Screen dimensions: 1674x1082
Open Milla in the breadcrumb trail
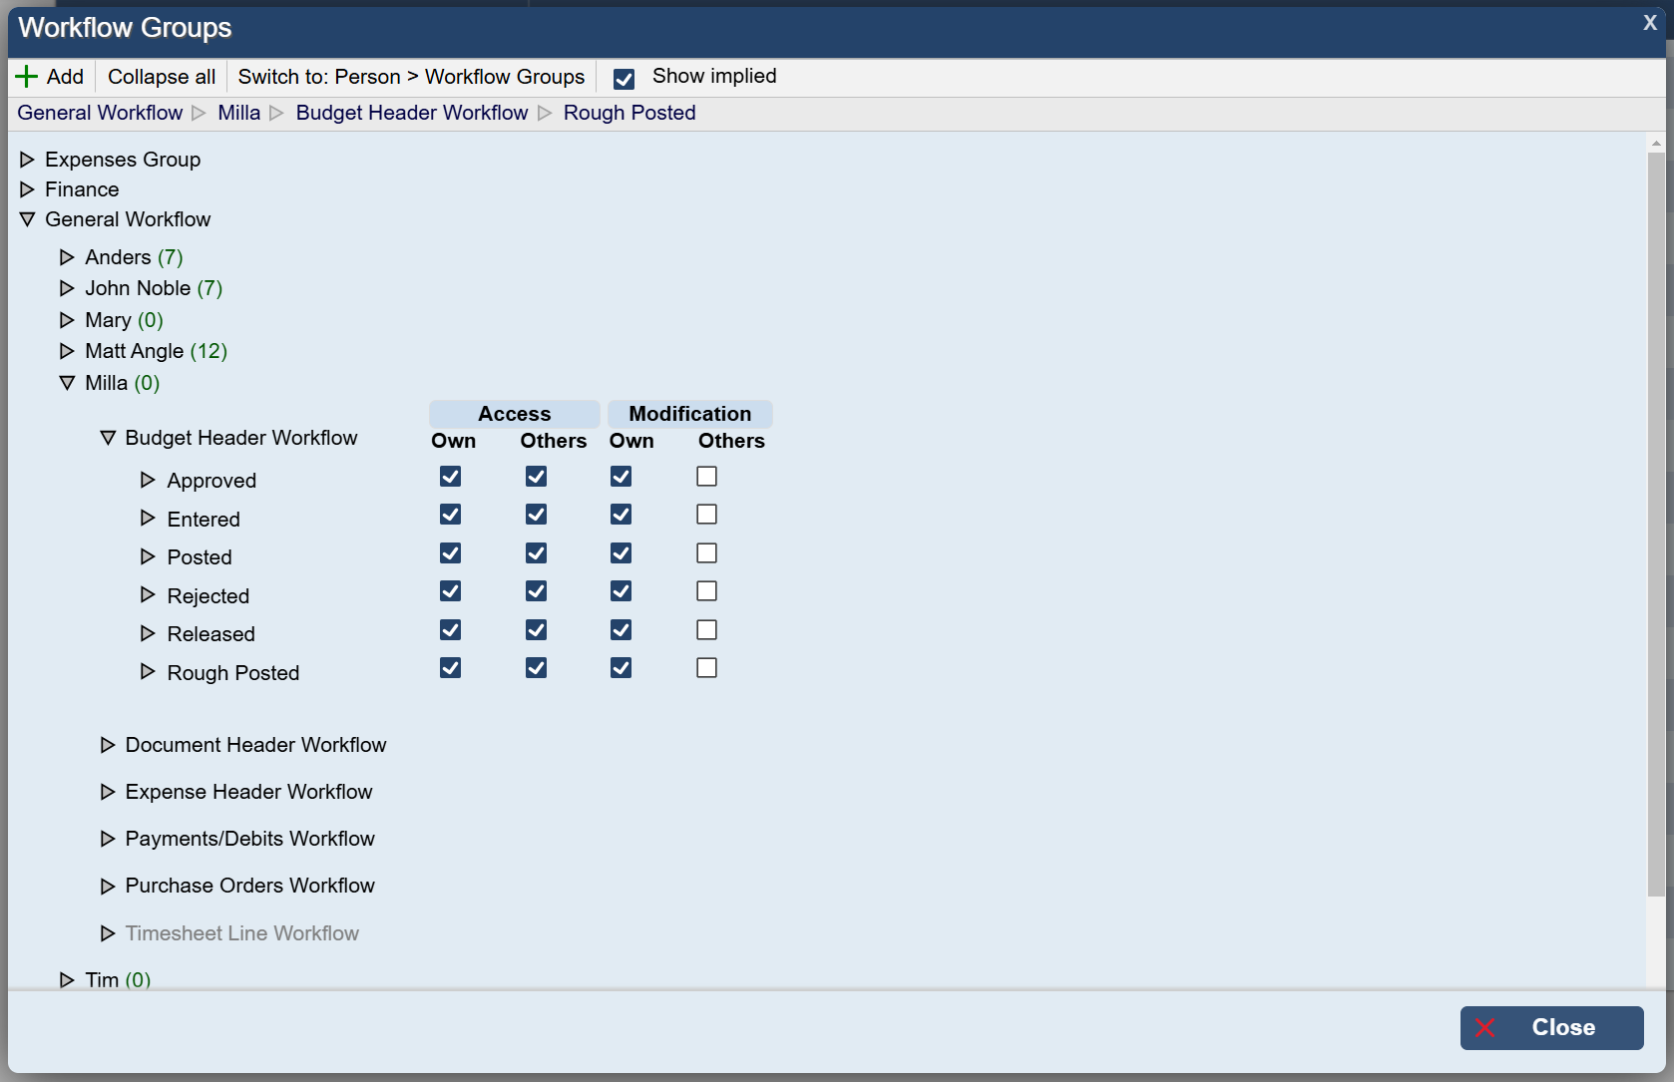click(238, 113)
